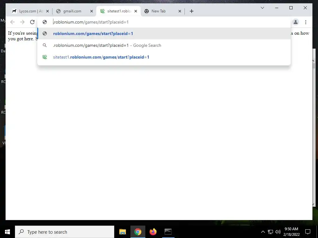Maximize the Chrome window
The image size is (318, 238).
pos(291,8)
